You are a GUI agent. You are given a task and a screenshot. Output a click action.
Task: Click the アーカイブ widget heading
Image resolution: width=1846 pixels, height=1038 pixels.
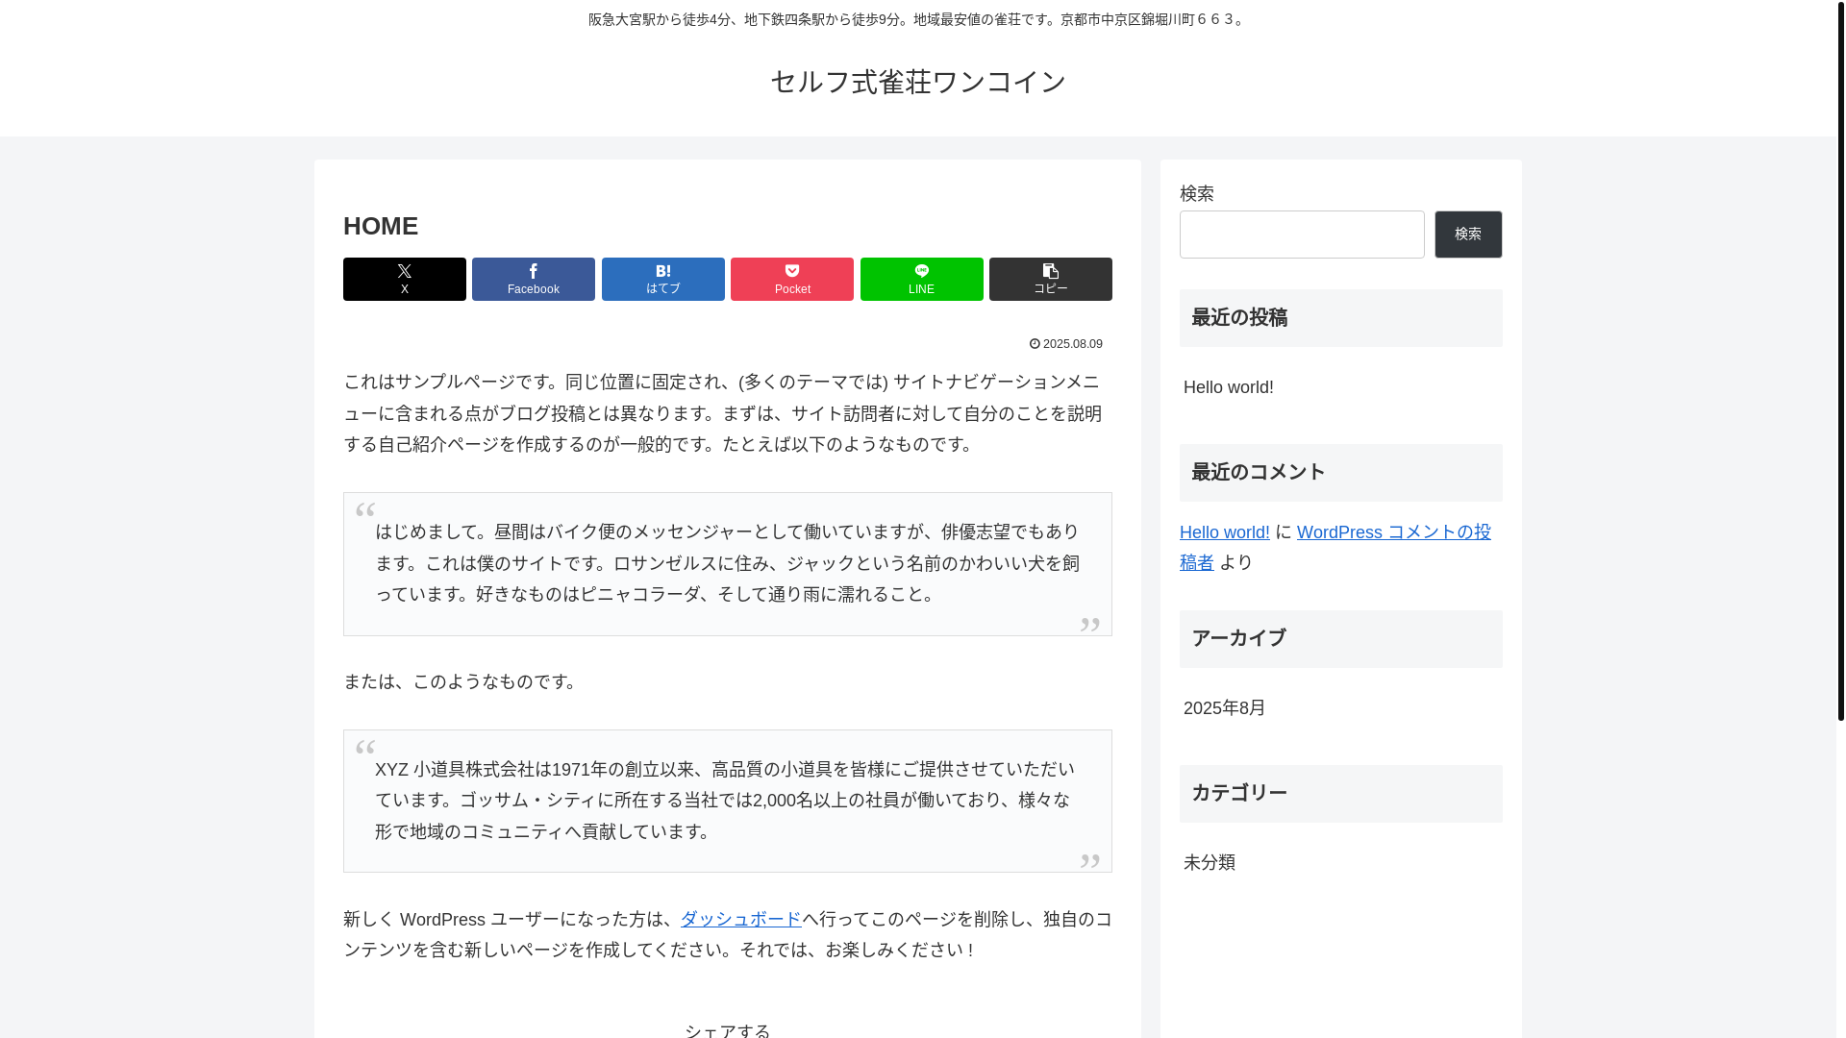(x=1341, y=639)
